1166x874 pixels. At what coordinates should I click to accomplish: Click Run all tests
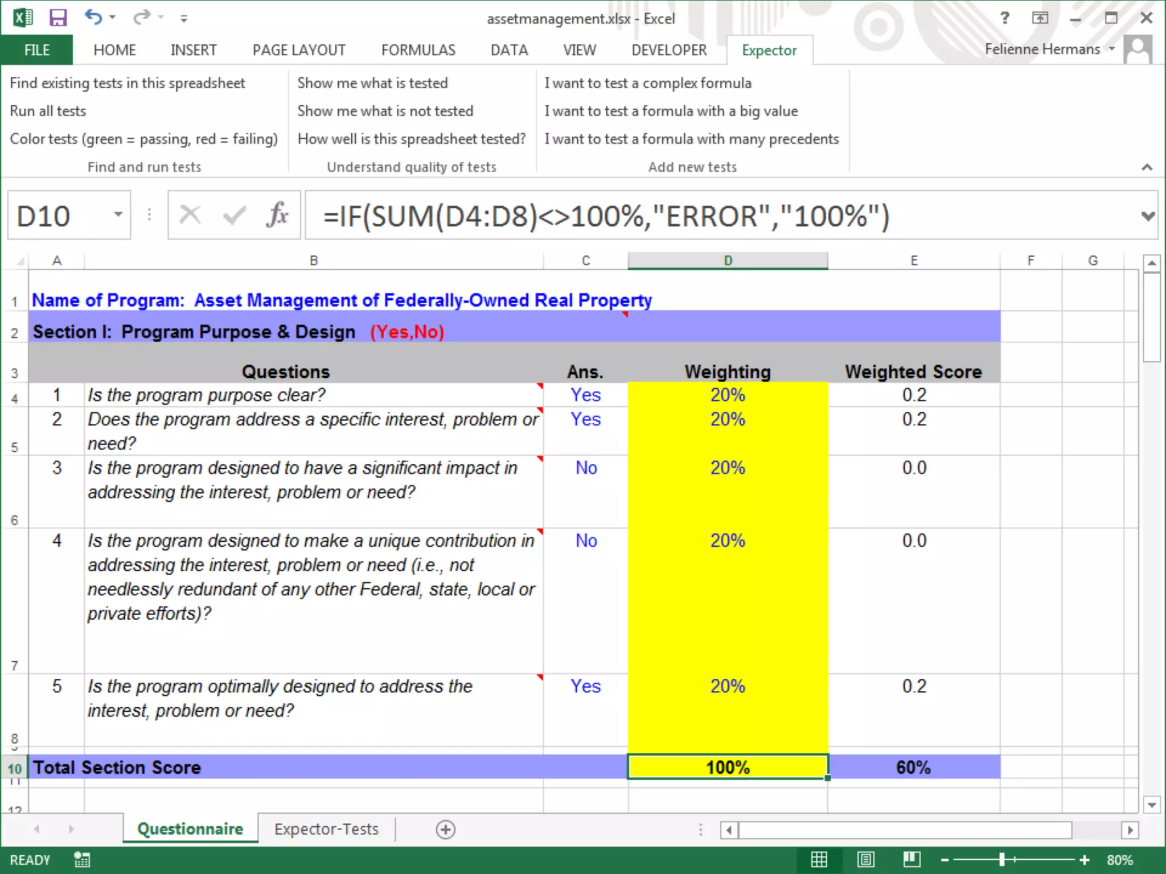tap(48, 111)
